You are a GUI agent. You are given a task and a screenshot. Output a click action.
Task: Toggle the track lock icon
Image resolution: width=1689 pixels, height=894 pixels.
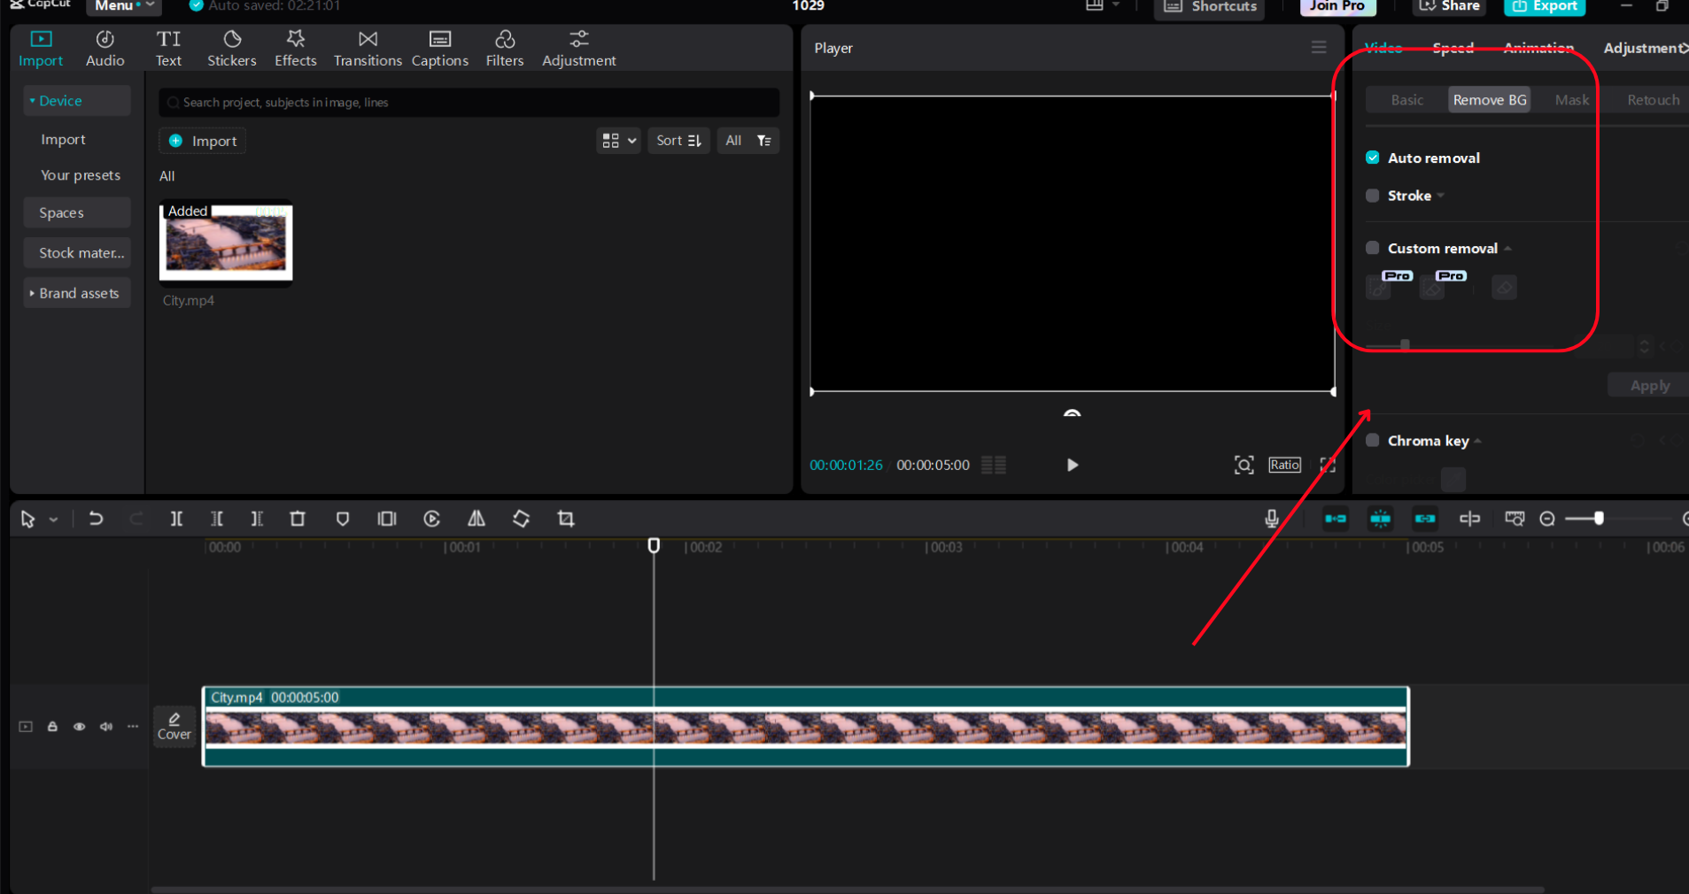52,727
